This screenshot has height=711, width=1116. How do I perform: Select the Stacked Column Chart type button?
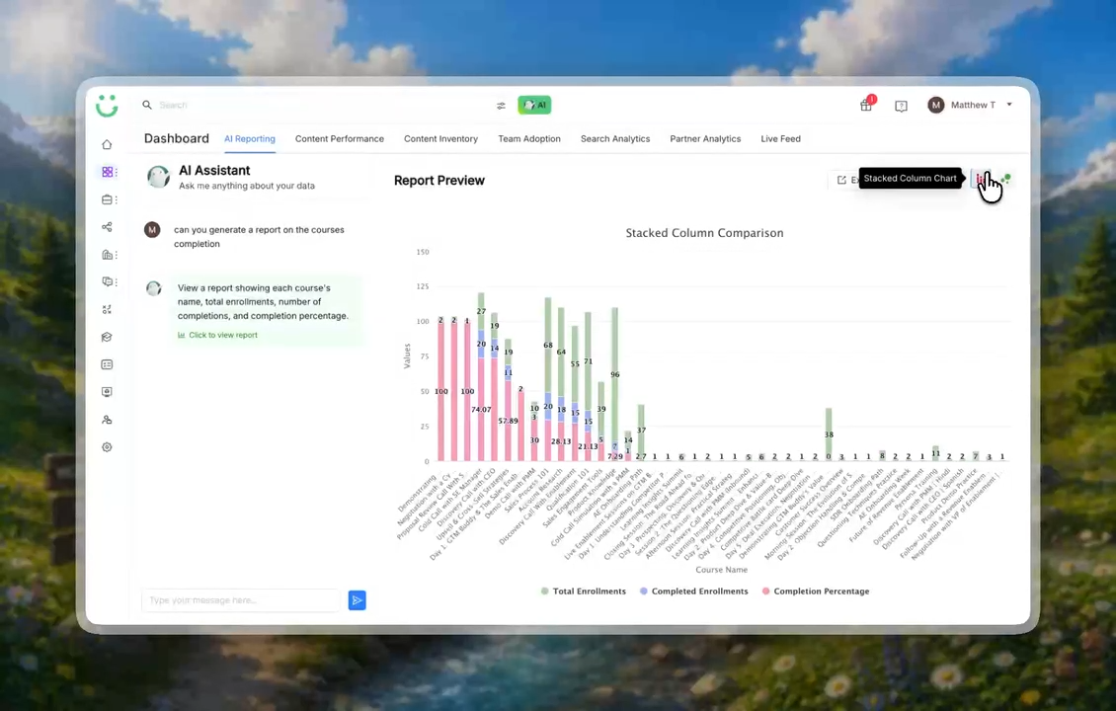coord(981,179)
